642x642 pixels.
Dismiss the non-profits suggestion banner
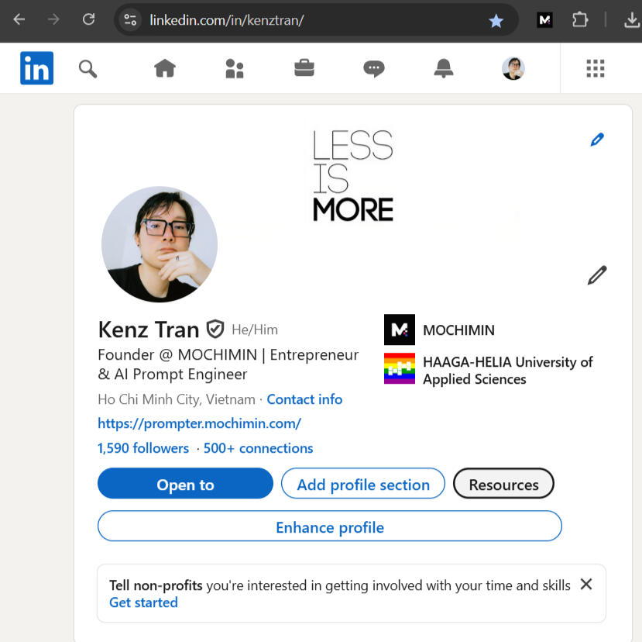coord(586,584)
